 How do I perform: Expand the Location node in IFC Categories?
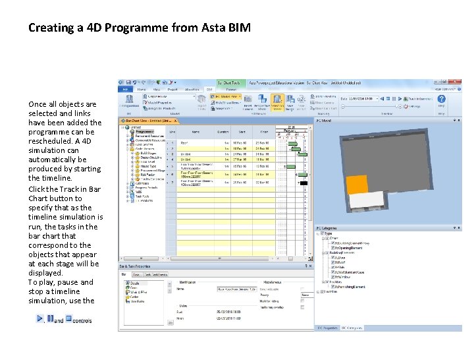[x=318, y=291]
